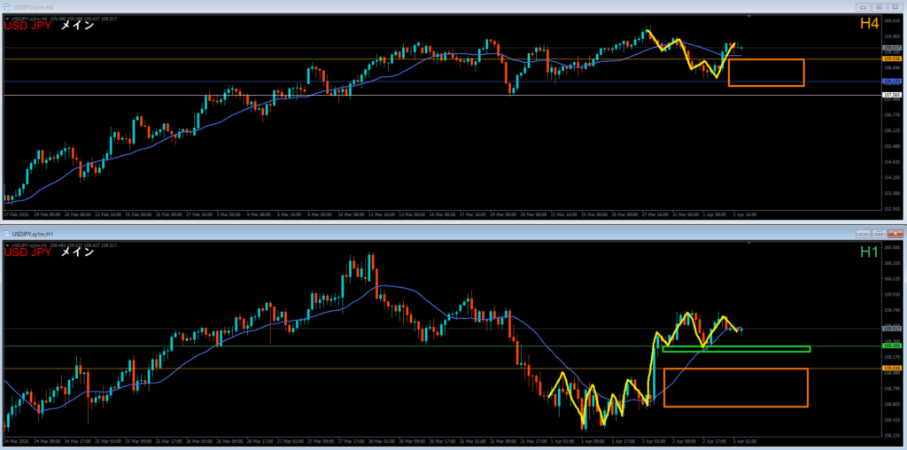The image size is (907, 450).
Task: Close the USDJPY H4 chart window
Action: coord(894,5)
